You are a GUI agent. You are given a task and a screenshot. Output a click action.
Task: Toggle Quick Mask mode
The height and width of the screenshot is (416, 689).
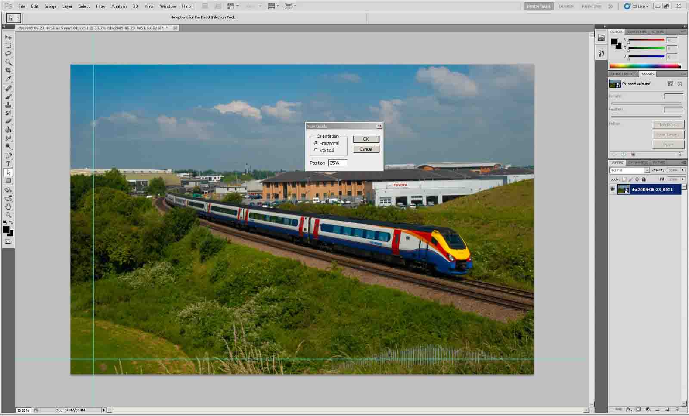coord(8,242)
